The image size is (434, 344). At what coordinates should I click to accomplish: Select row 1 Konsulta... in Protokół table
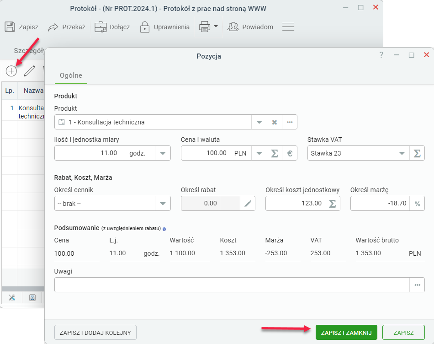tap(23, 112)
